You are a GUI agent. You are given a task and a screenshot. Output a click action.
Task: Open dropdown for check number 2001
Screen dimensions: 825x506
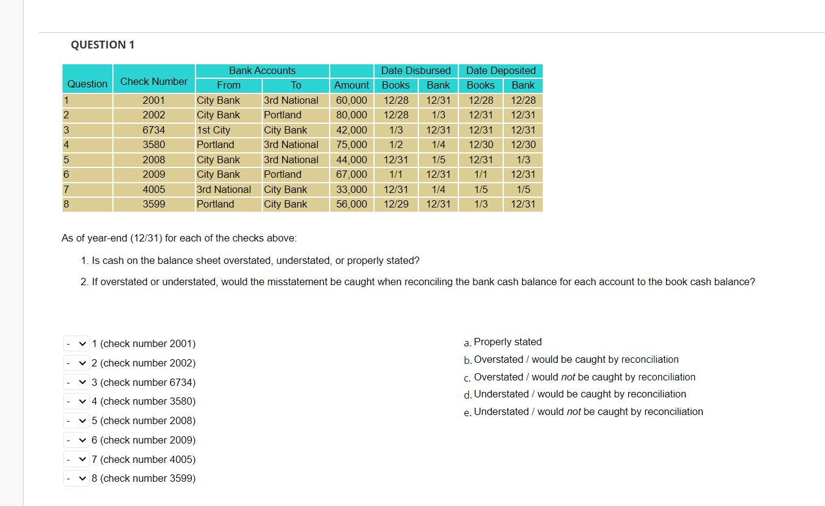(x=76, y=343)
